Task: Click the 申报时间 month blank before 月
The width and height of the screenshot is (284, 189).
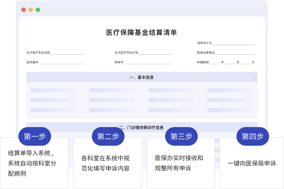Action: point(231,62)
